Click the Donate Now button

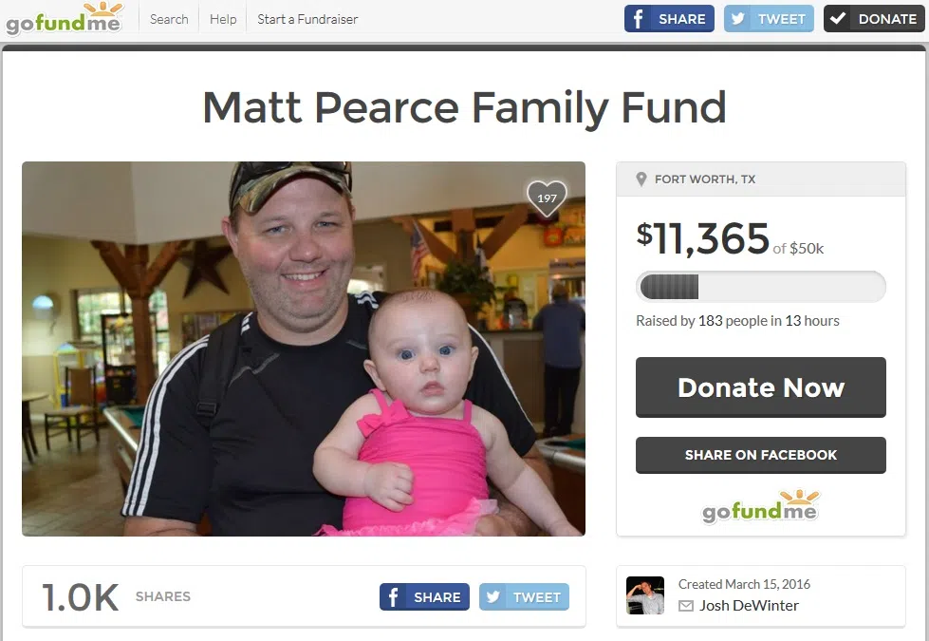(x=761, y=387)
